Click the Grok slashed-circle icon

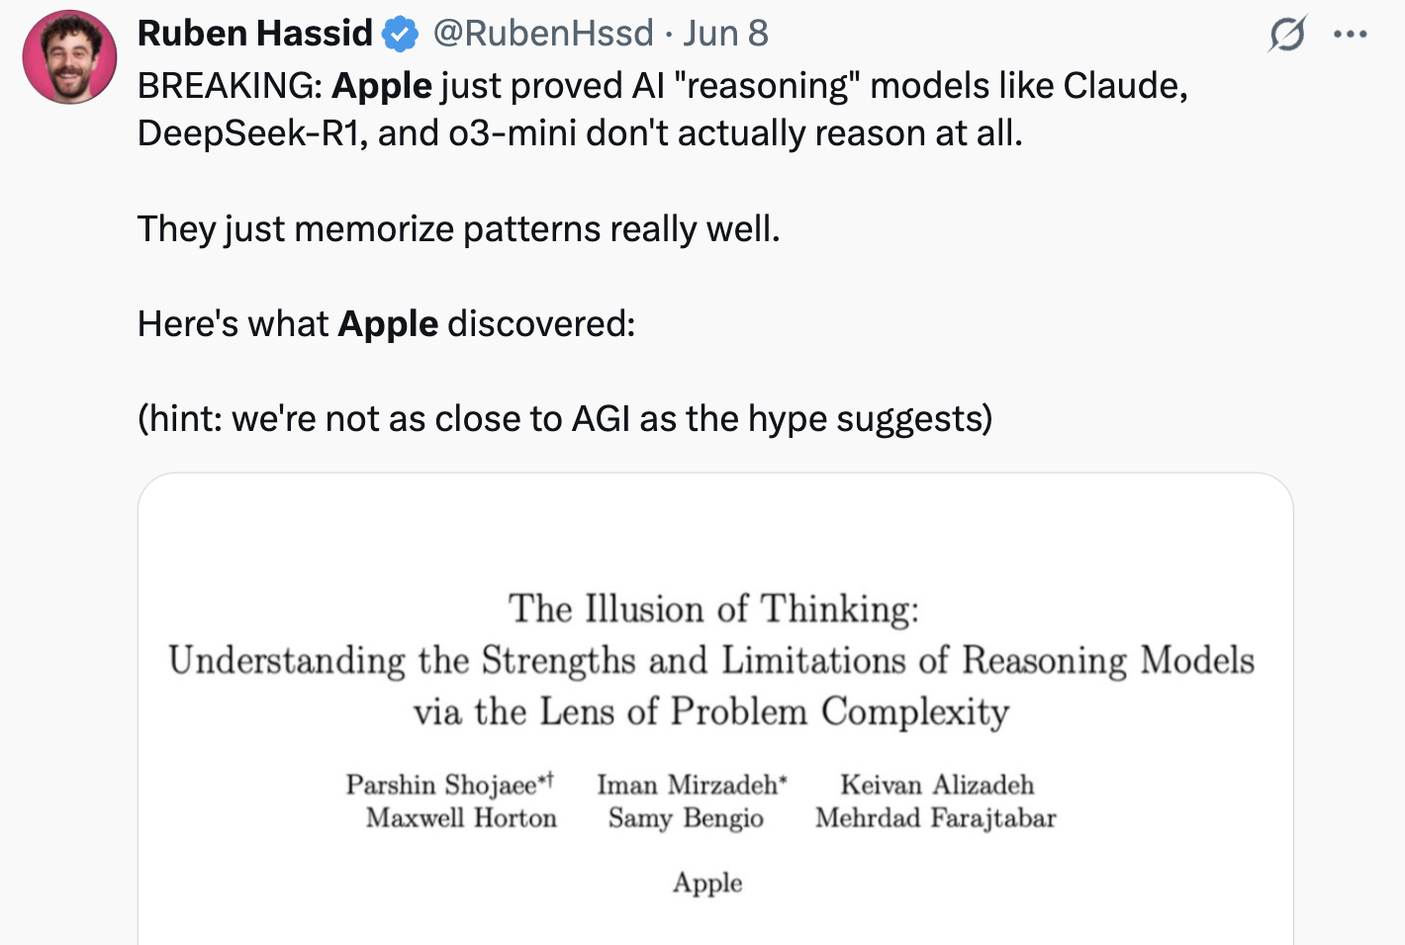1287,35
